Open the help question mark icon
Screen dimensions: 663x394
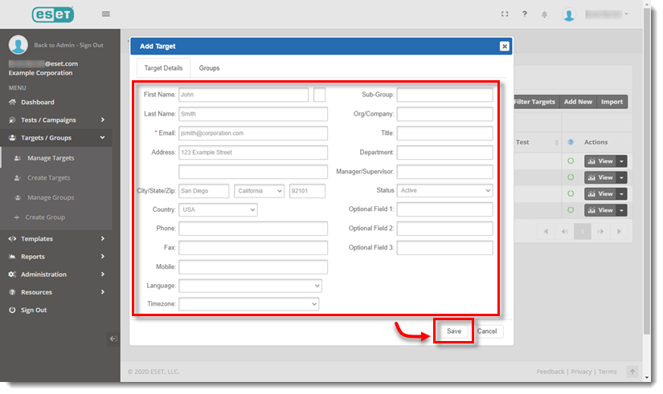525,14
